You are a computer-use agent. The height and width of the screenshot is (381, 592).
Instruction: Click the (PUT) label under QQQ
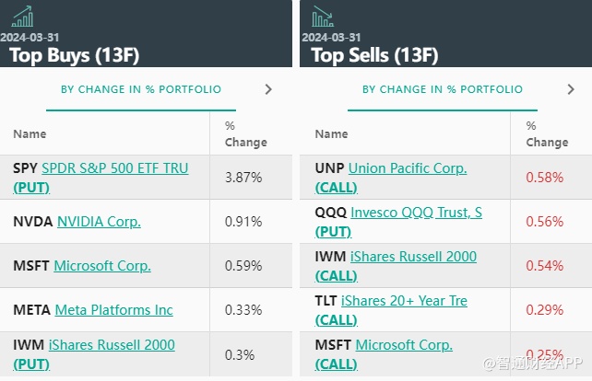pyautogui.click(x=333, y=231)
